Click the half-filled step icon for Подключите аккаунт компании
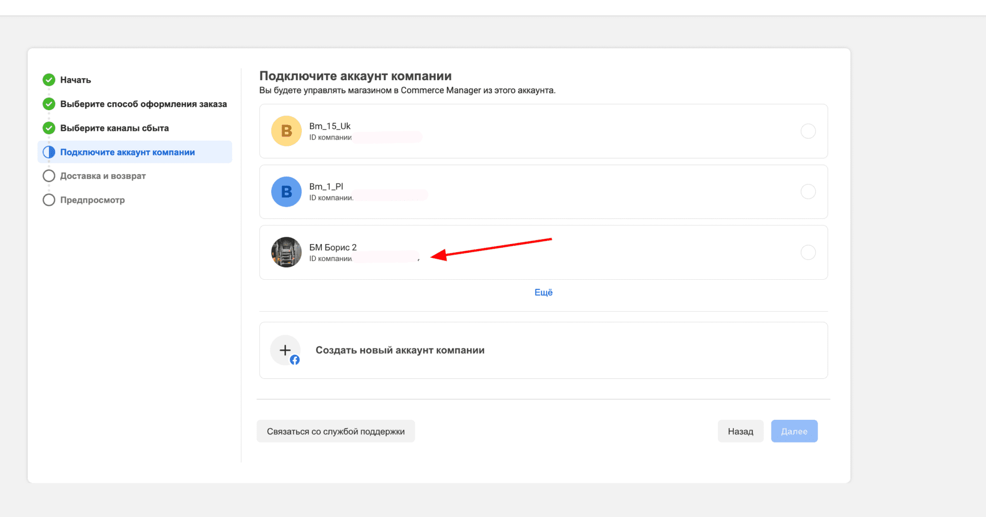Screen dimensions: 986x517 [x=49, y=152]
